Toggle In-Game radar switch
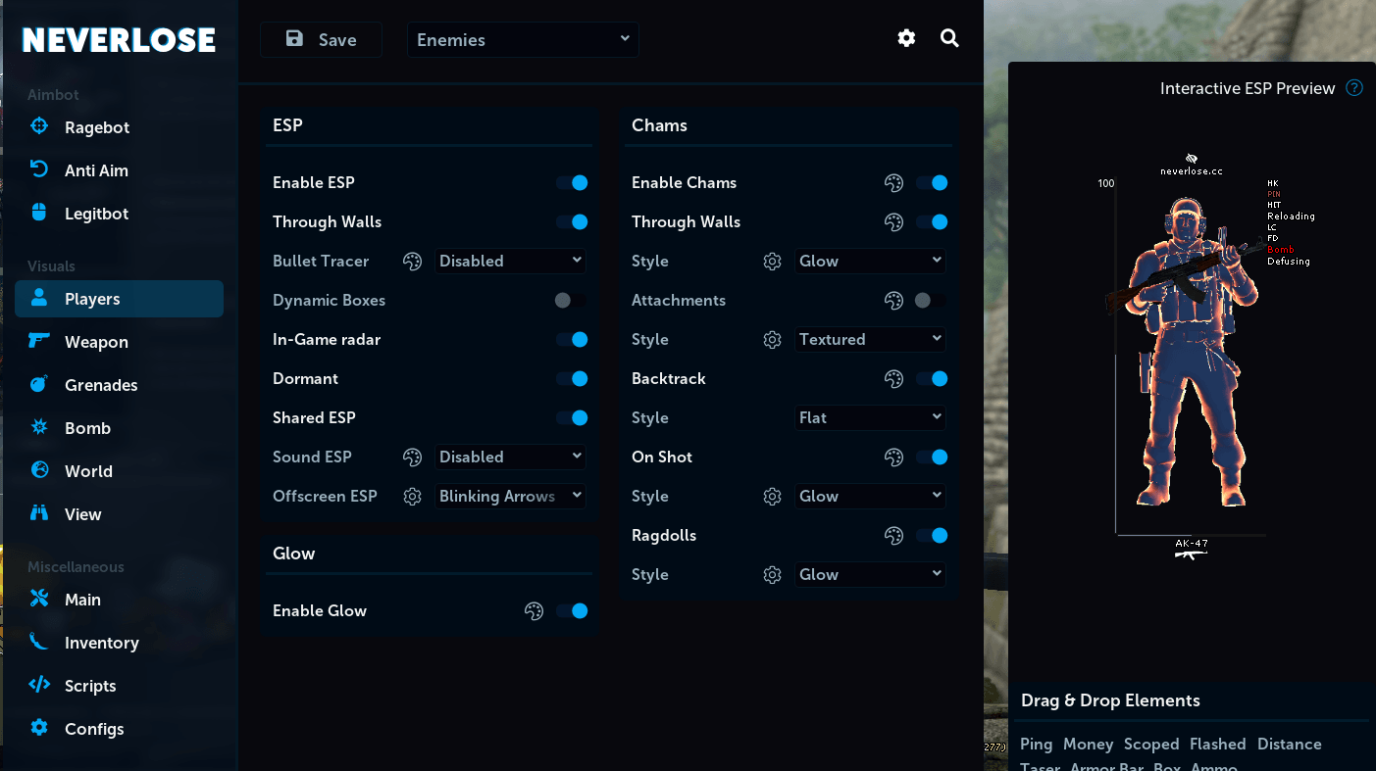Image resolution: width=1376 pixels, height=771 pixels. [572, 340]
